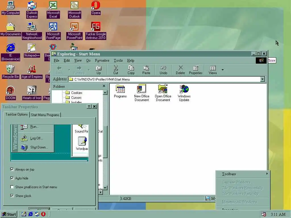Screen dimensions: 291x218
Task: Click the Taskbar Properties help question button
Action: tap(89, 107)
